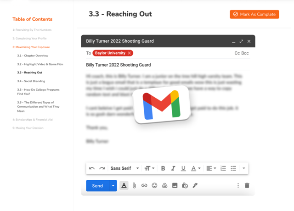Open the text color picker
The width and height of the screenshot is (294, 211).
tap(196, 168)
